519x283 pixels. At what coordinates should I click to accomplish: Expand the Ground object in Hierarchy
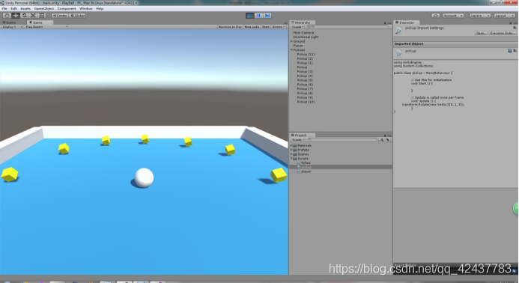point(291,41)
